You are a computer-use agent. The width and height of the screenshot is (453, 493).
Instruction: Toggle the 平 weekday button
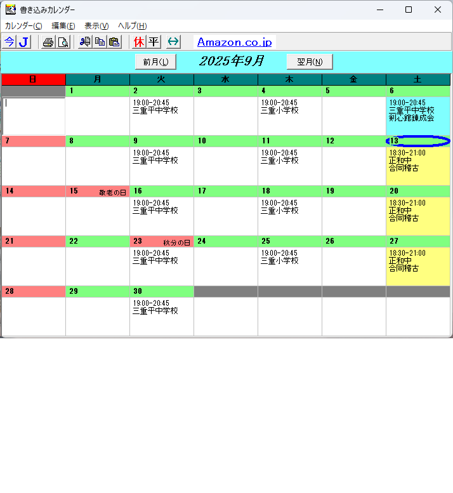point(154,42)
